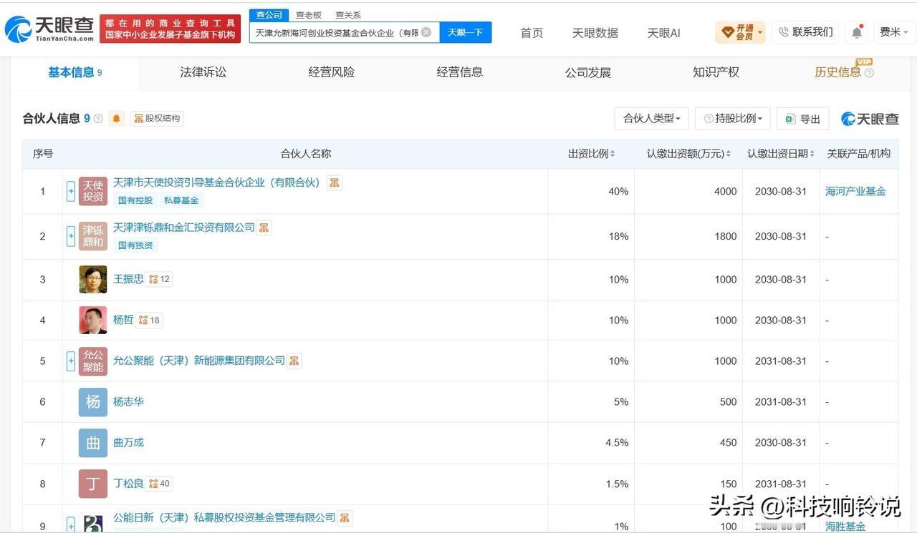Viewport: 917px width, 533px height.
Task: Click the 允公聚能 company logo
Action: tap(93, 361)
